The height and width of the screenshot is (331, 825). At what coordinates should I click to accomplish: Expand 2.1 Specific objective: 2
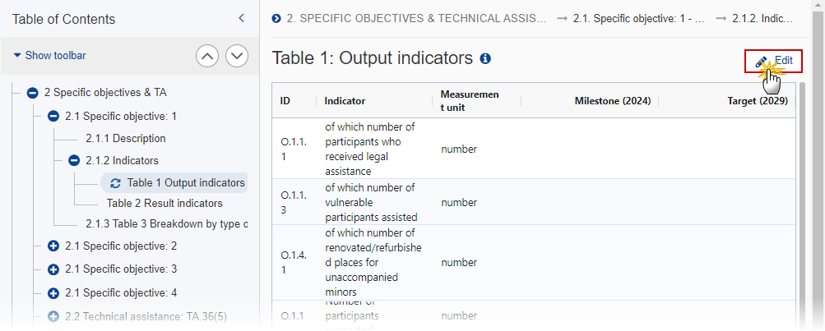click(53, 246)
